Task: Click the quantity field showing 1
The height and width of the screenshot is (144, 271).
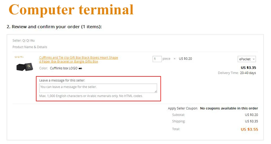Action: [157, 59]
